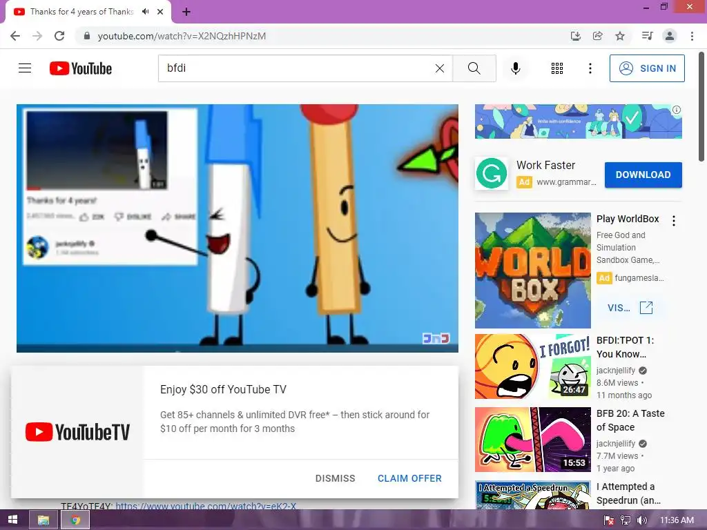This screenshot has width=707, height=530.
Task: Click the address bar URL
Action: click(x=182, y=36)
